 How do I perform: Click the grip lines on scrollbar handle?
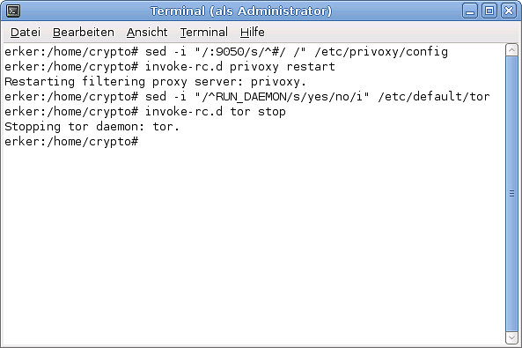pyautogui.click(x=511, y=193)
